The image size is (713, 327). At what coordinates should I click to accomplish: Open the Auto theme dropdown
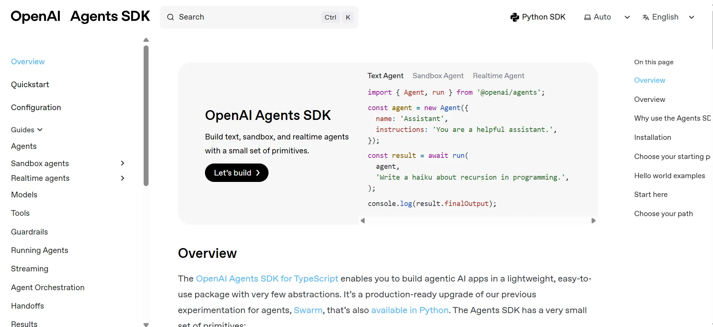607,17
